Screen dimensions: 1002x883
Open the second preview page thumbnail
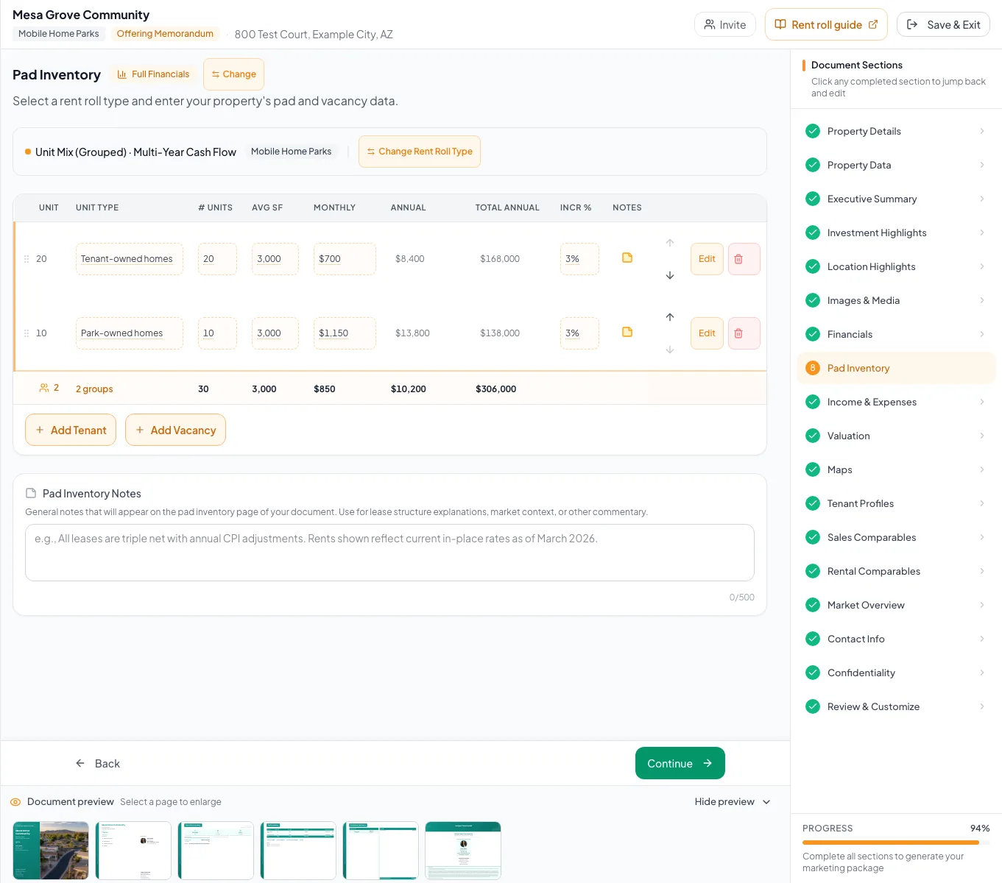point(133,851)
